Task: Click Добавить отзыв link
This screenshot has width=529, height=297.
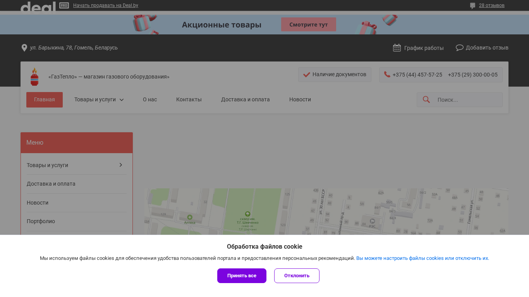Action: pos(487,48)
